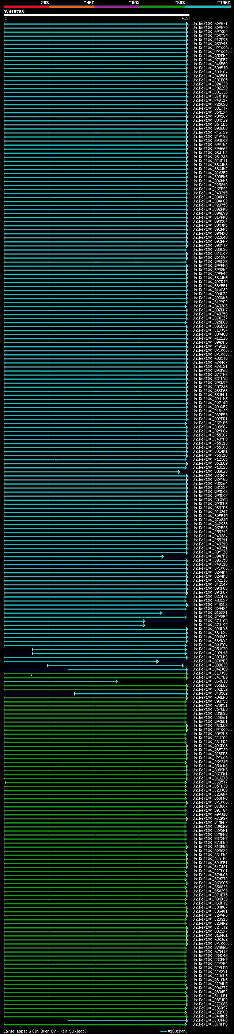Open hit UniRef100_A0PG71

click(210, 24)
